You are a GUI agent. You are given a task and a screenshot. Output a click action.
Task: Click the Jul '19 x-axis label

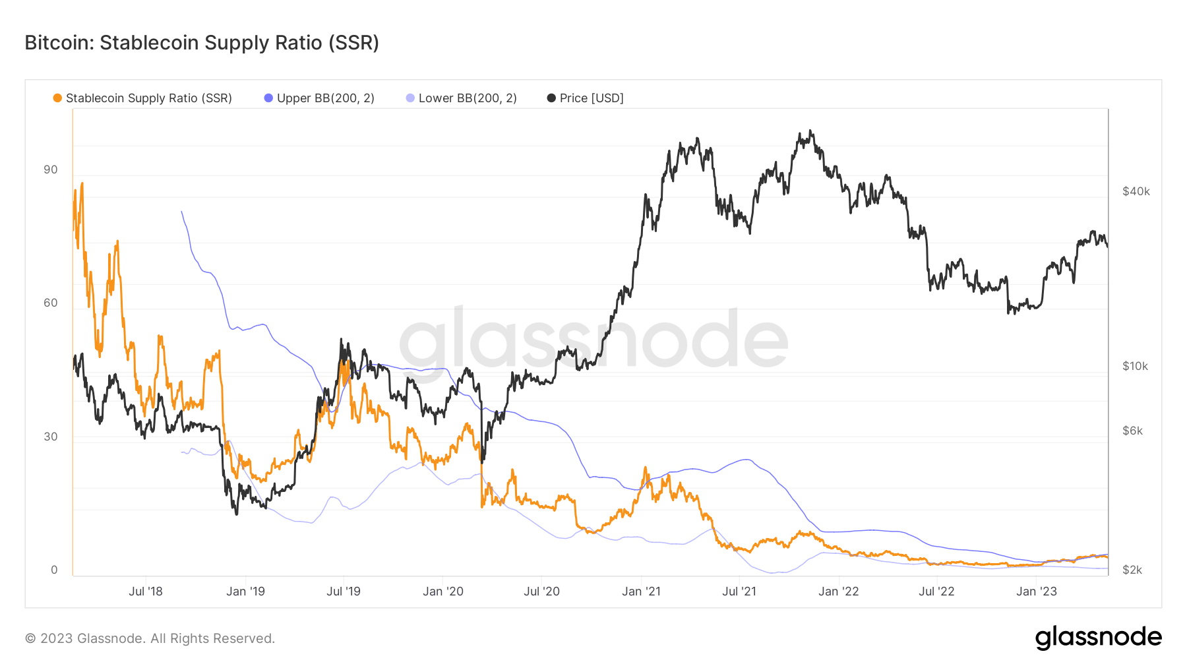(344, 592)
